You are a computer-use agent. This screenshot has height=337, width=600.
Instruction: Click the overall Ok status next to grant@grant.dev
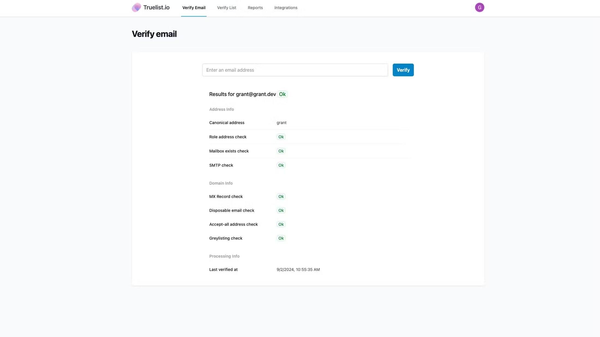(x=282, y=94)
